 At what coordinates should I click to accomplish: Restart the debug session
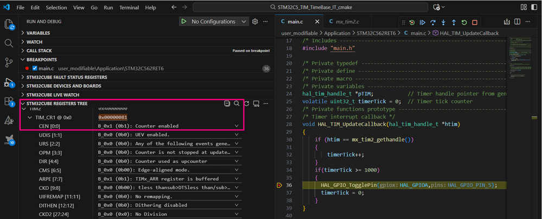click(464, 22)
